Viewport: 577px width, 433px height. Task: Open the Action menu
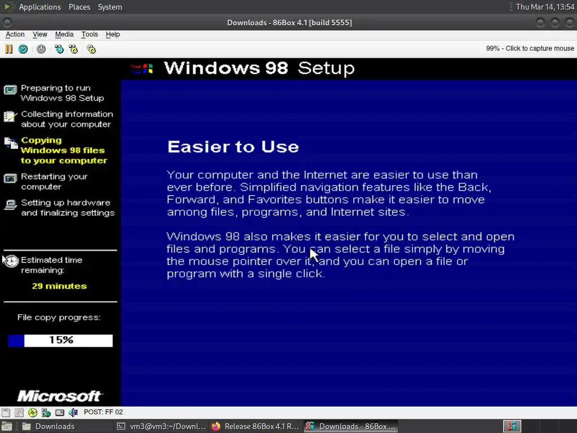click(15, 34)
